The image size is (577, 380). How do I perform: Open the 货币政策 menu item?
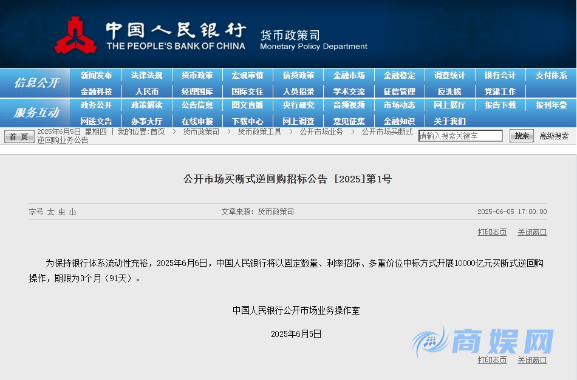click(x=197, y=76)
